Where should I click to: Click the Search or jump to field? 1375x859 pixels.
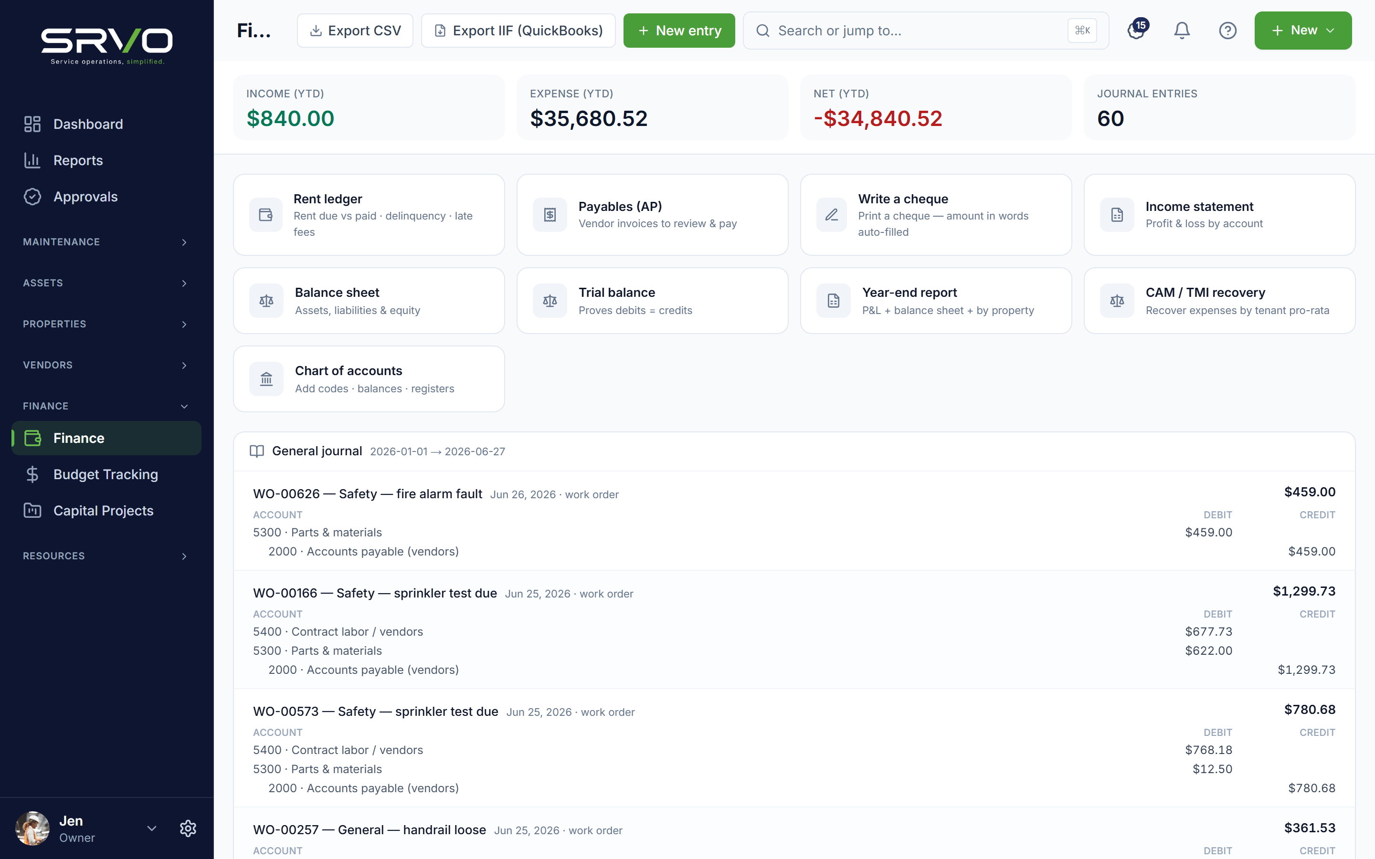pyautogui.click(x=926, y=31)
